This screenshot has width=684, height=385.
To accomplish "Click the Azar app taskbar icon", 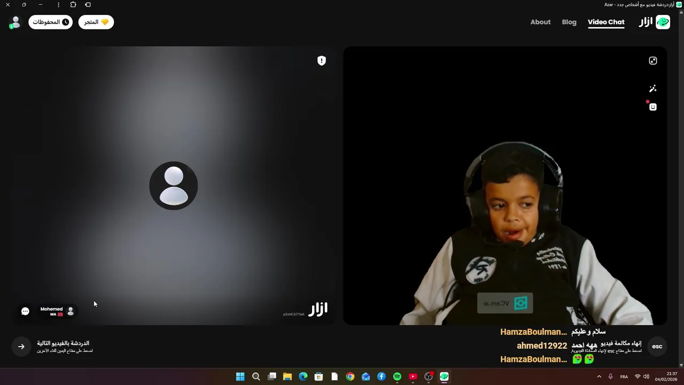I will click(444, 376).
